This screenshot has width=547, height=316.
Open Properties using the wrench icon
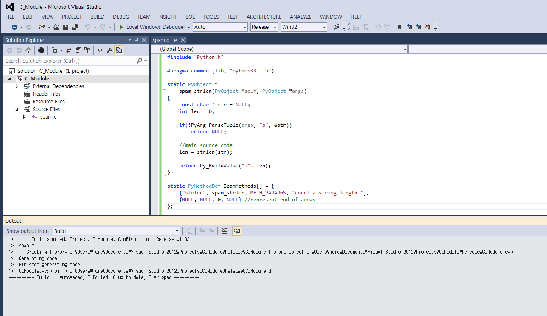pos(109,50)
